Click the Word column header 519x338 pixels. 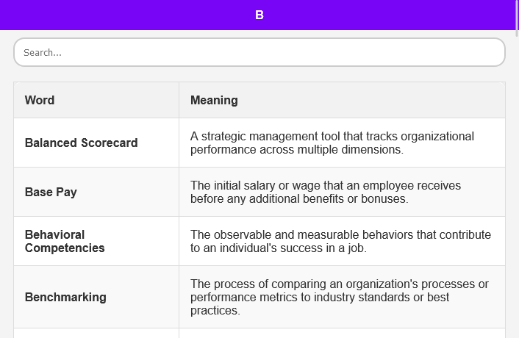point(40,100)
